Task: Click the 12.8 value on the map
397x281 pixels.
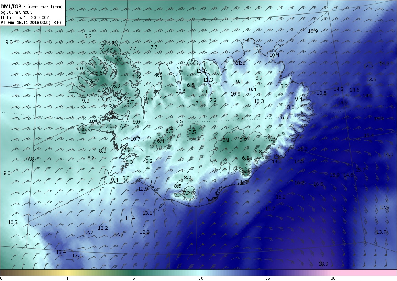Action: pos(384,207)
